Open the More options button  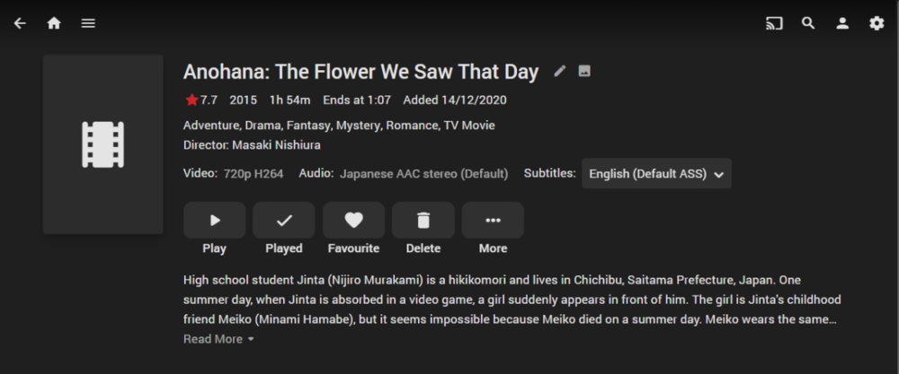pos(493,221)
